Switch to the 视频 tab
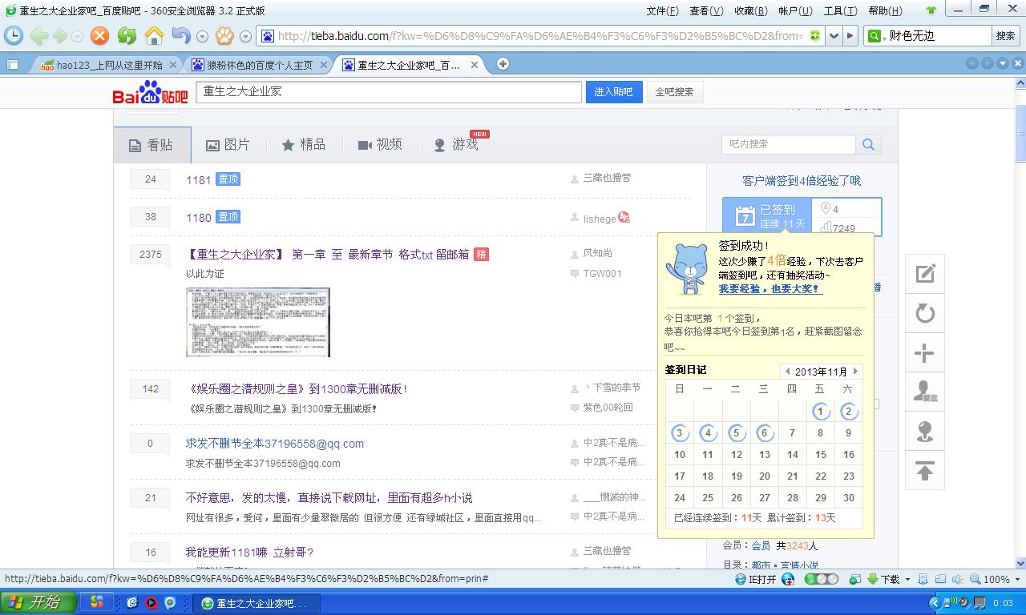 380,144
